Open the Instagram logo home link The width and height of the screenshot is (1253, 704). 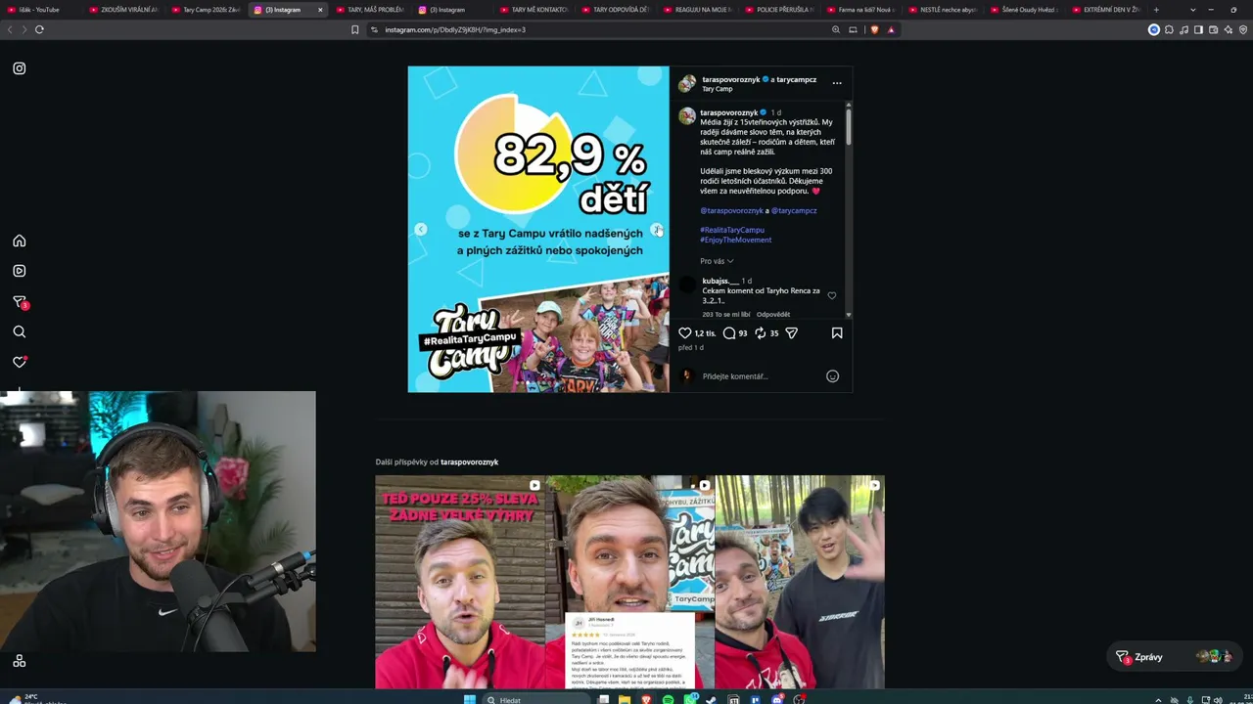coord(19,68)
